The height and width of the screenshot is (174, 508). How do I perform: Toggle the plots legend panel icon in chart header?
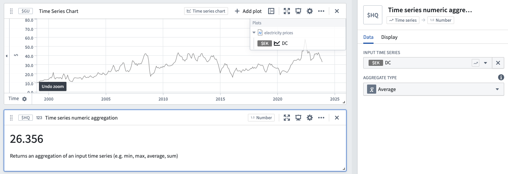pos(271,11)
